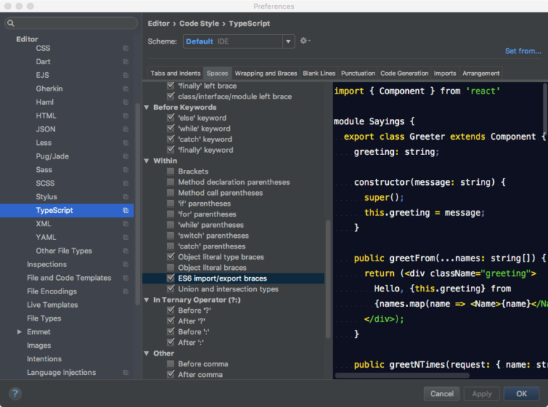The image size is (548, 407).
Task: Enable Method declaration parentheses checkbox
Action: pyautogui.click(x=171, y=182)
